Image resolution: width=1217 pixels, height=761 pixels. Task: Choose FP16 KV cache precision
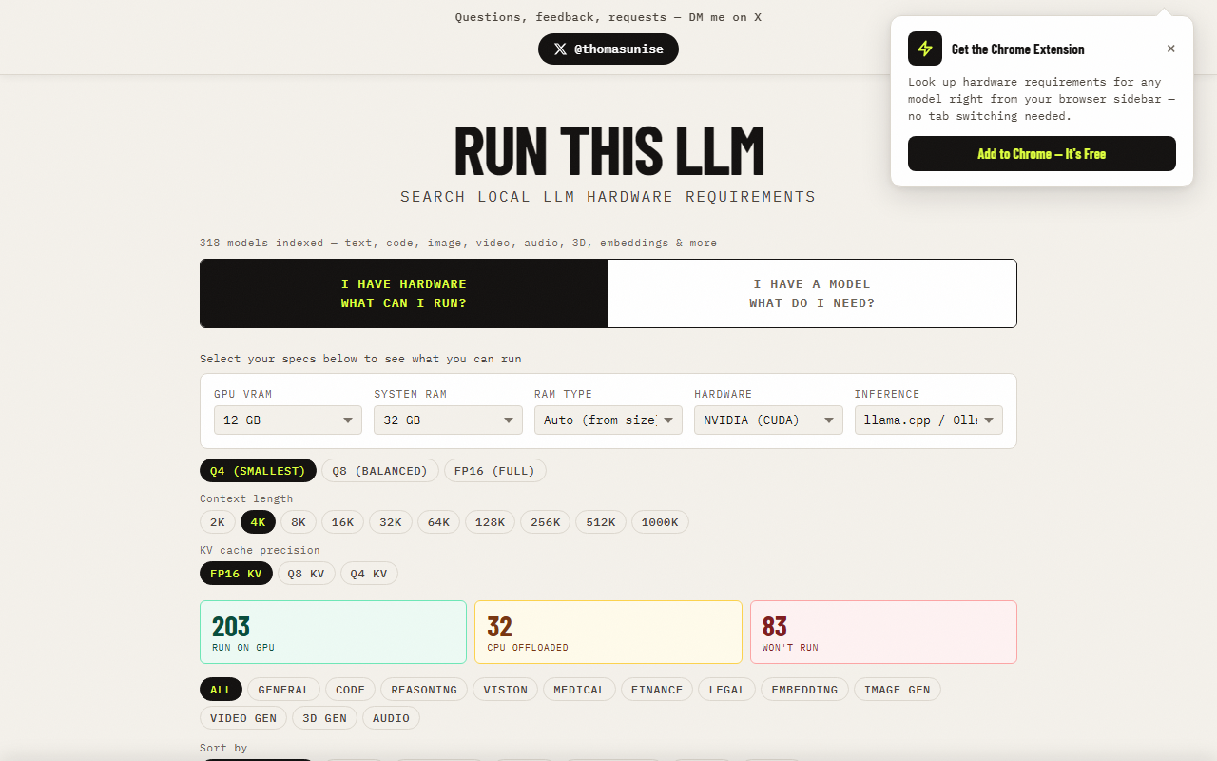coord(236,574)
